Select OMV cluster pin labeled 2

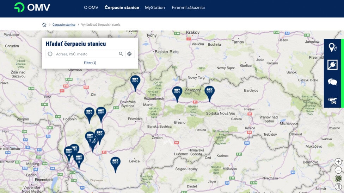coord(90,137)
